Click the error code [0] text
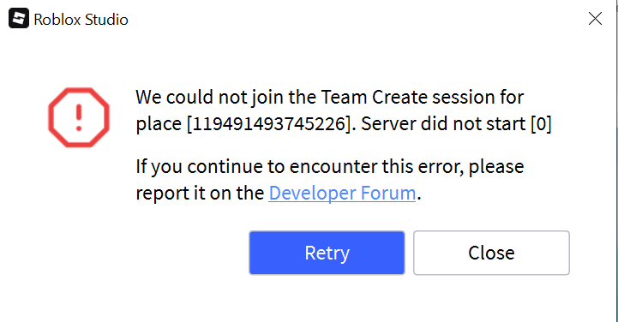Screen dimensions: 618x322 [x=541, y=124]
